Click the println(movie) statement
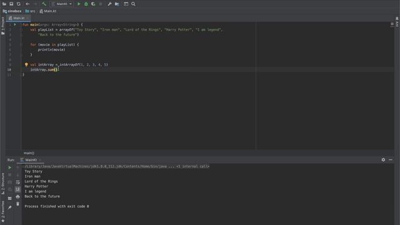Screen dimensions: 400x225 (x=51, y=50)
